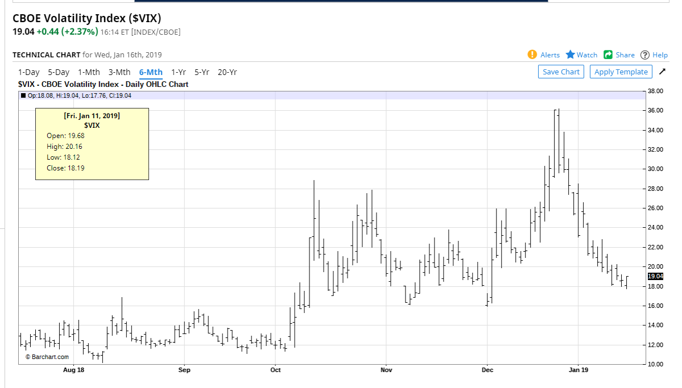Click the tooltip Open: 19.68 value

tap(65, 136)
